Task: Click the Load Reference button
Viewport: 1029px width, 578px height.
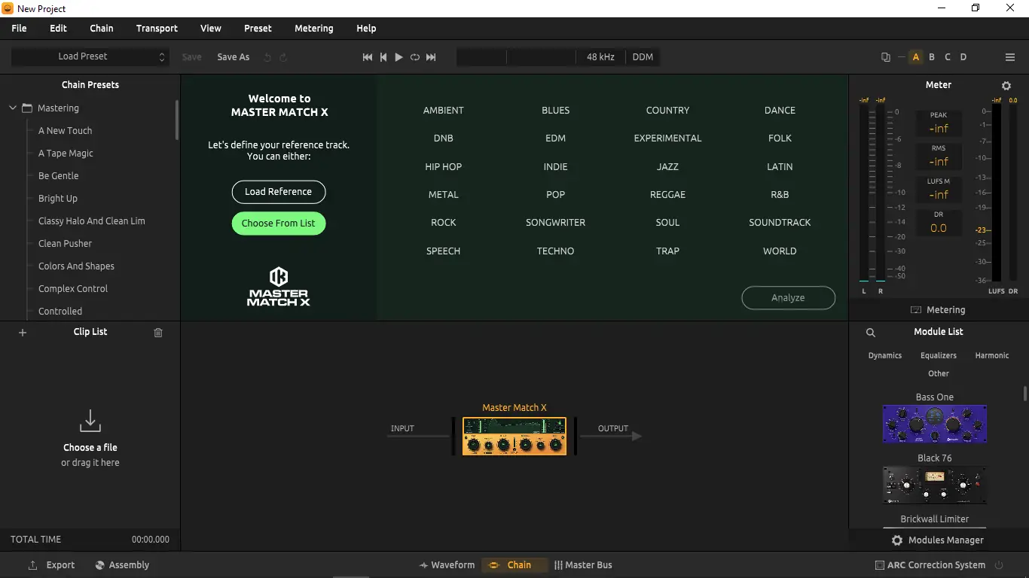Action: (x=279, y=192)
